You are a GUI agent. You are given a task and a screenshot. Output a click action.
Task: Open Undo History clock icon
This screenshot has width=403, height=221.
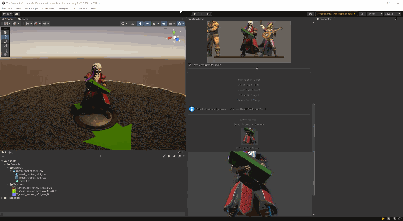310,14
